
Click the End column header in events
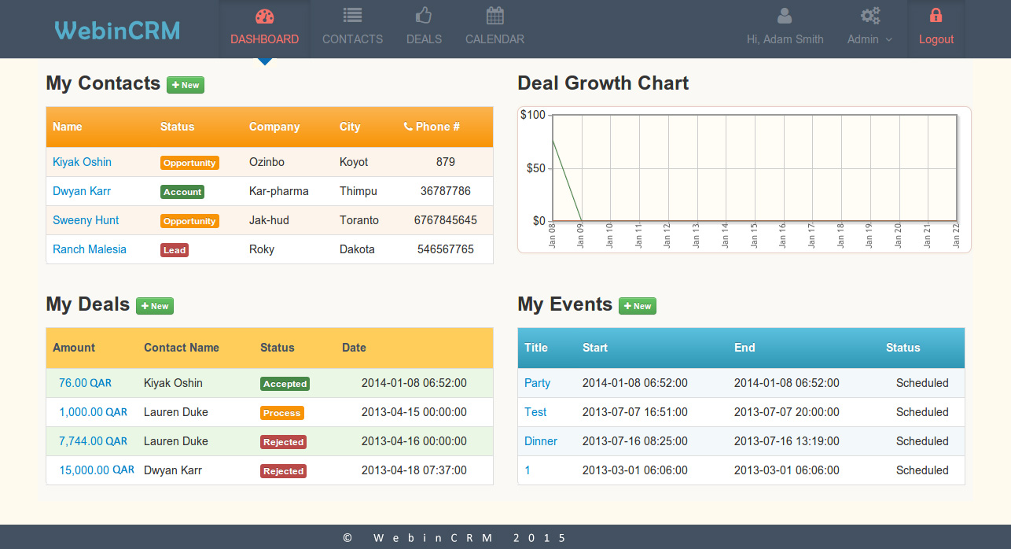coord(744,348)
